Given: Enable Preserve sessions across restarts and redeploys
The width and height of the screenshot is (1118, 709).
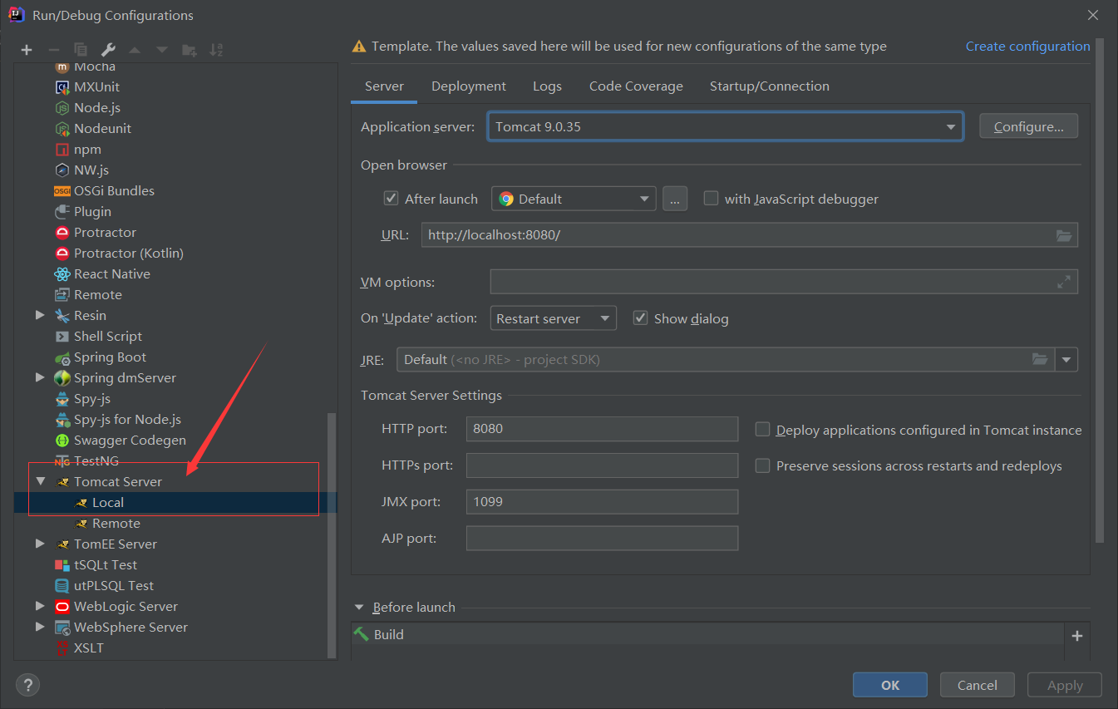Looking at the screenshot, I should pyautogui.click(x=762, y=465).
